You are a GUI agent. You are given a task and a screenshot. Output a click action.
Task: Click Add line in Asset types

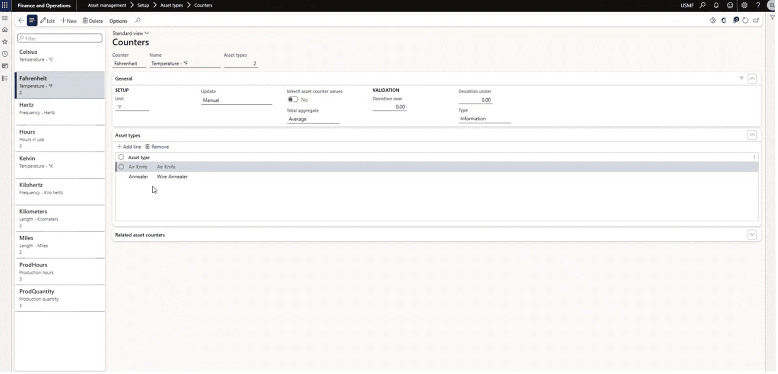[x=129, y=147]
